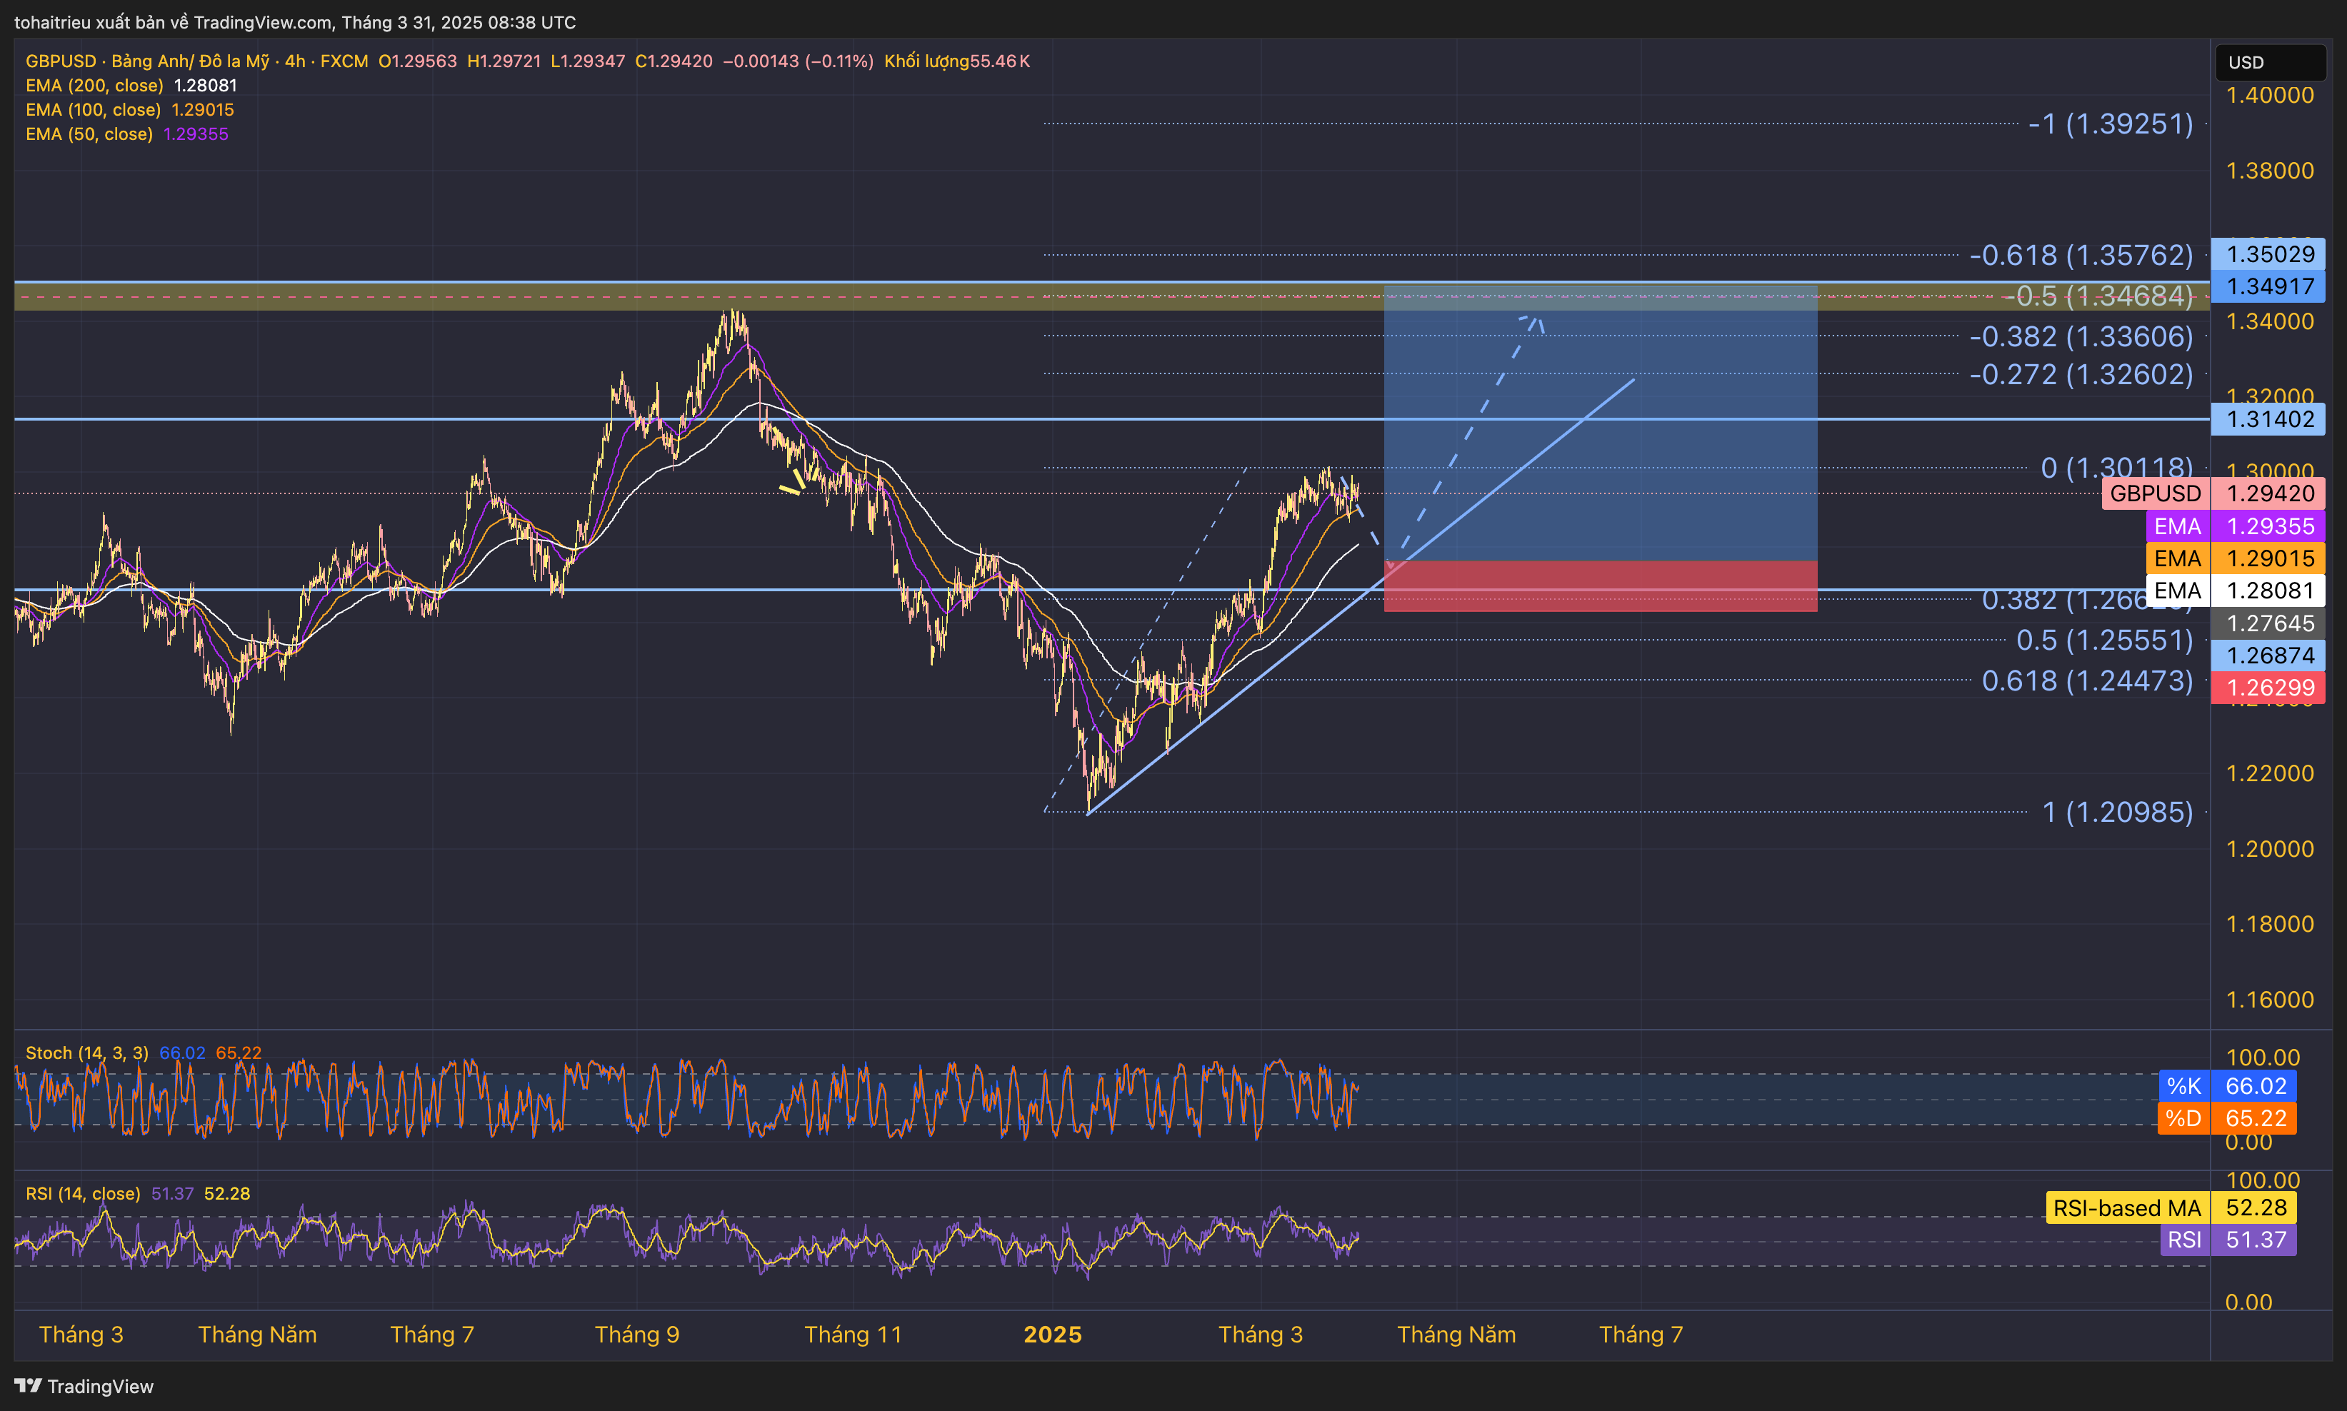Click the blue 1.26874 price label
The width and height of the screenshot is (2347, 1411).
(x=2268, y=655)
